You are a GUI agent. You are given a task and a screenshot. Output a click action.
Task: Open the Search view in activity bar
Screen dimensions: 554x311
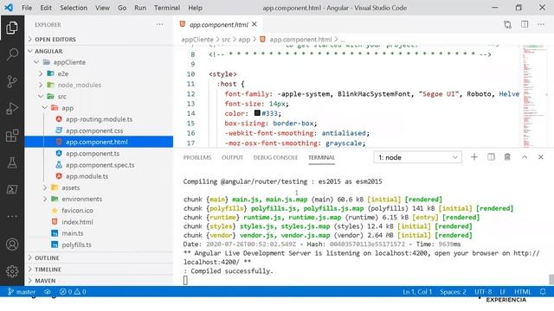coord(12,54)
